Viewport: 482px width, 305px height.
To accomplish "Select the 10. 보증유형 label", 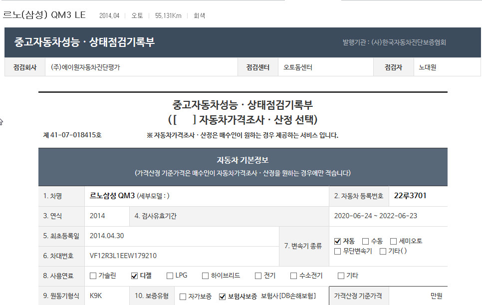I will (152, 296).
